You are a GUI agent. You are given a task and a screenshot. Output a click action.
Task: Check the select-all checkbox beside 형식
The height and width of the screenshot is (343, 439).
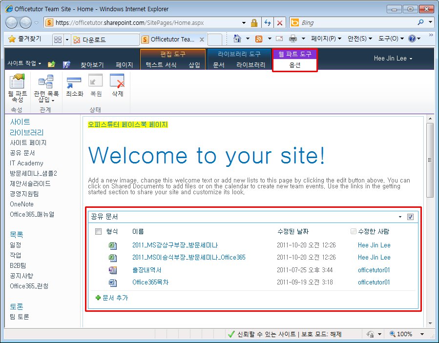click(98, 231)
